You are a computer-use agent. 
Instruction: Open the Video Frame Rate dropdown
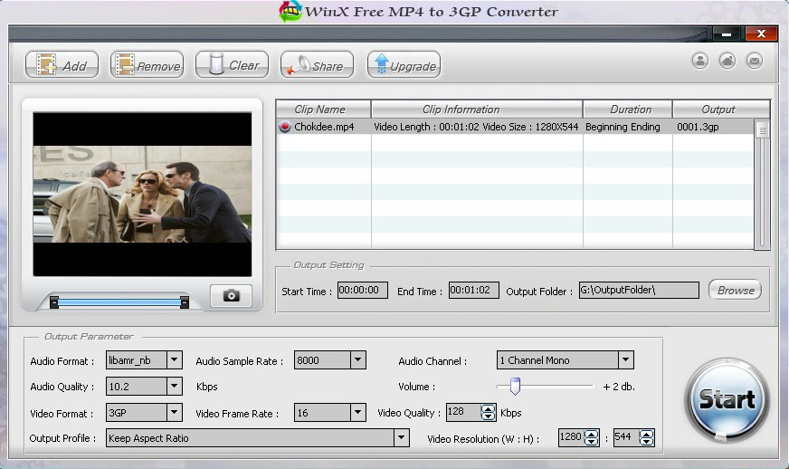point(357,413)
